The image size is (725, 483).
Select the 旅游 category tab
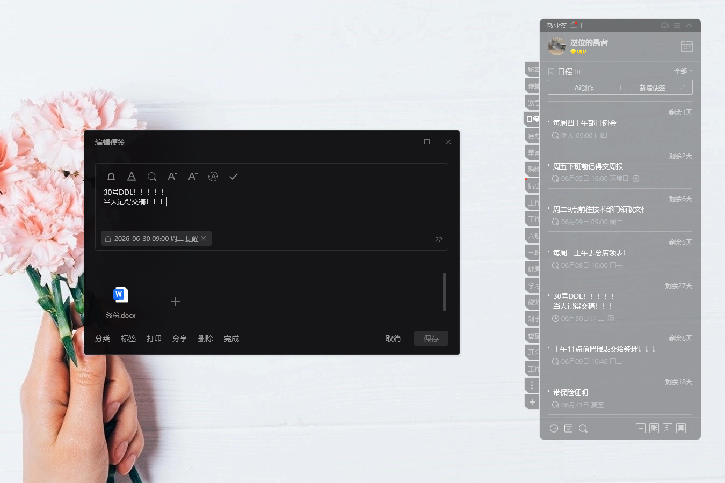click(533, 302)
